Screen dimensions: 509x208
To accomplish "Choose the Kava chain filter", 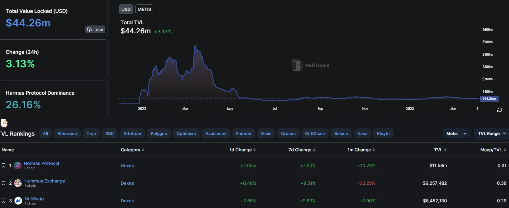I will click(x=362, y=133).
